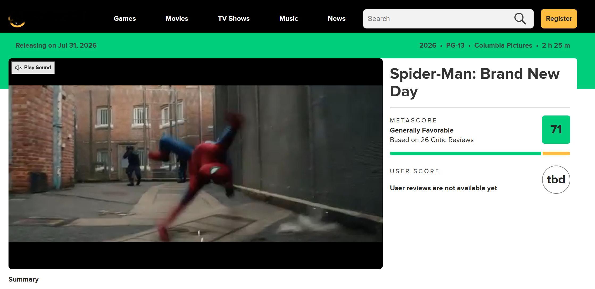Click the Generally Favorable label
This screenshot has height=289, width=595.
coord(422,130)
